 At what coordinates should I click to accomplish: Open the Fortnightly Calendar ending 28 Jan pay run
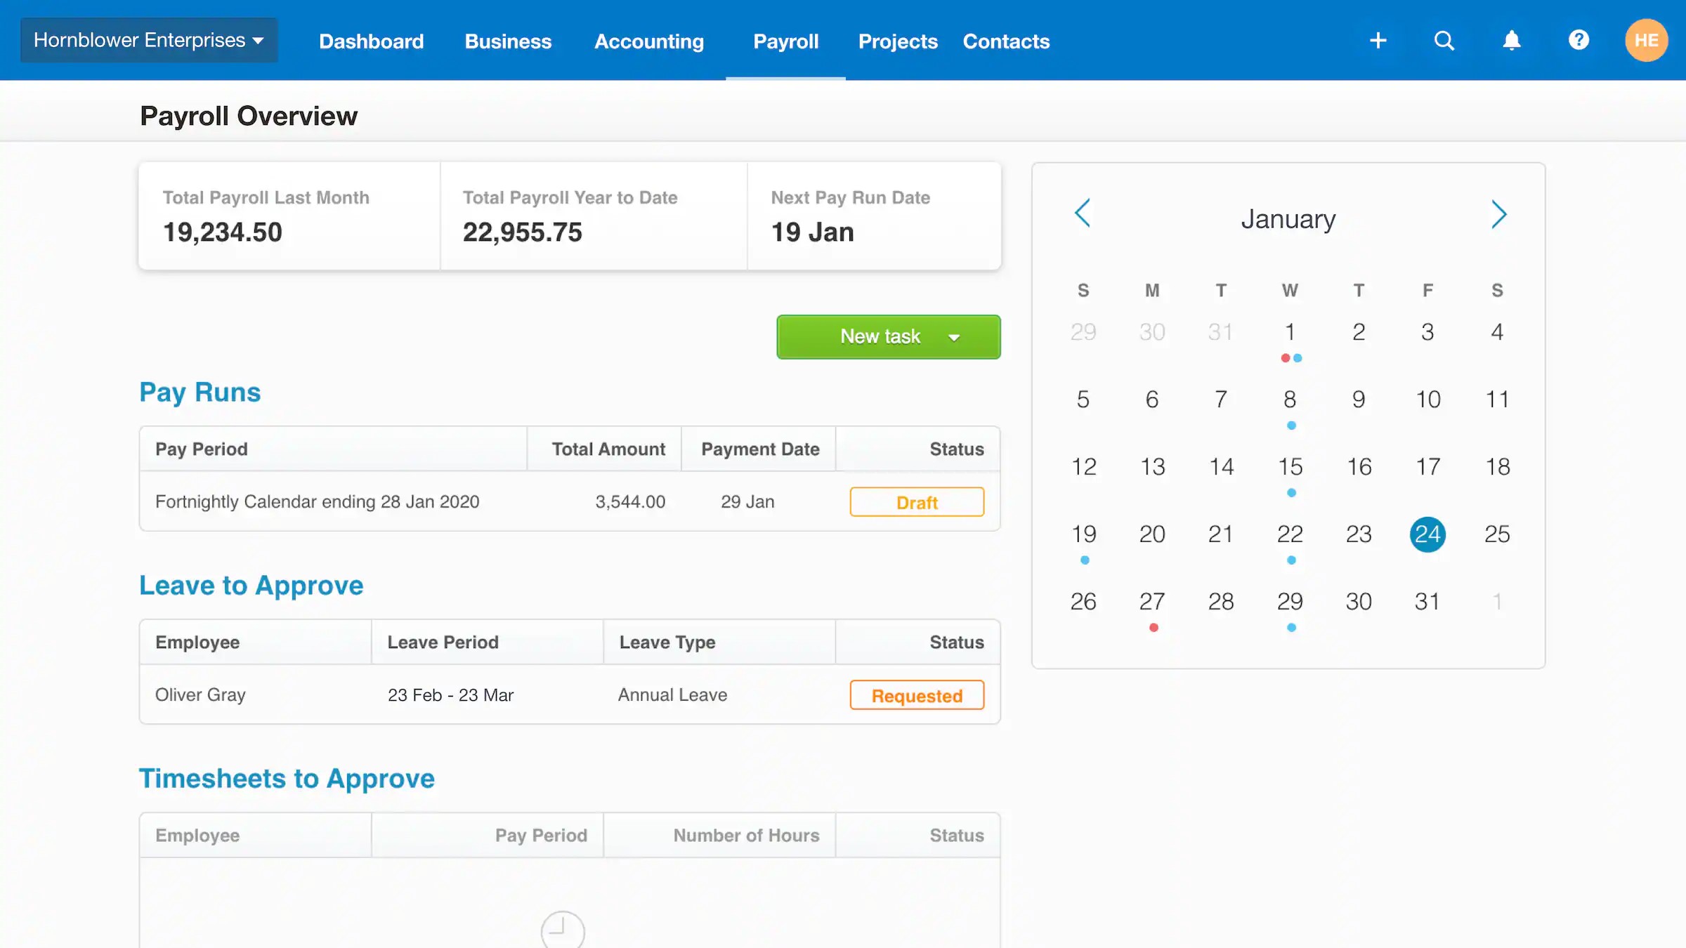317,501
